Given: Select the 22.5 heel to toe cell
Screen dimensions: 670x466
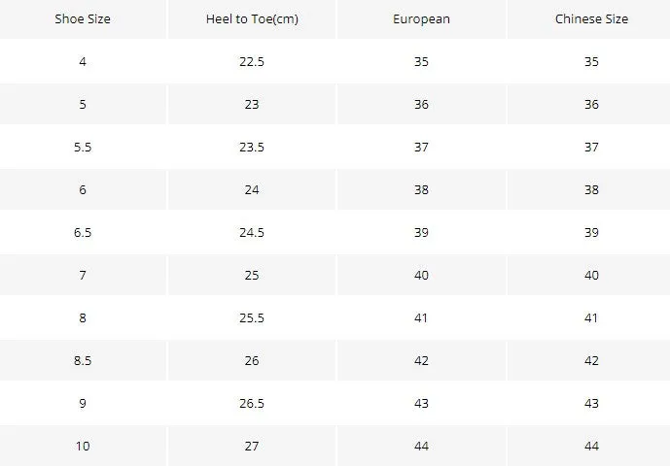Looking at the screenshot, I should [x=252, y=62].
